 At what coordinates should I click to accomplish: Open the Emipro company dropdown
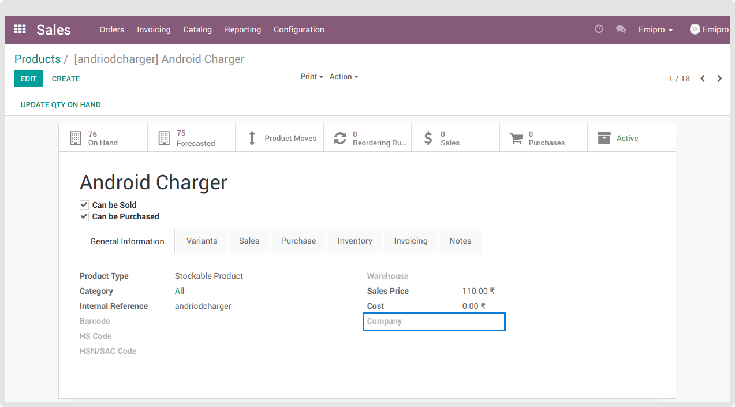tap(655, 29)
